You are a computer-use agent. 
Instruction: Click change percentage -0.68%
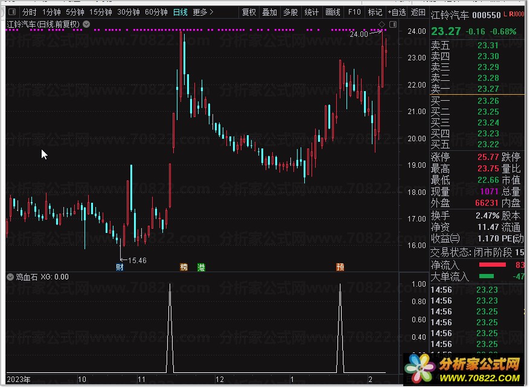(x=503, y=32)
